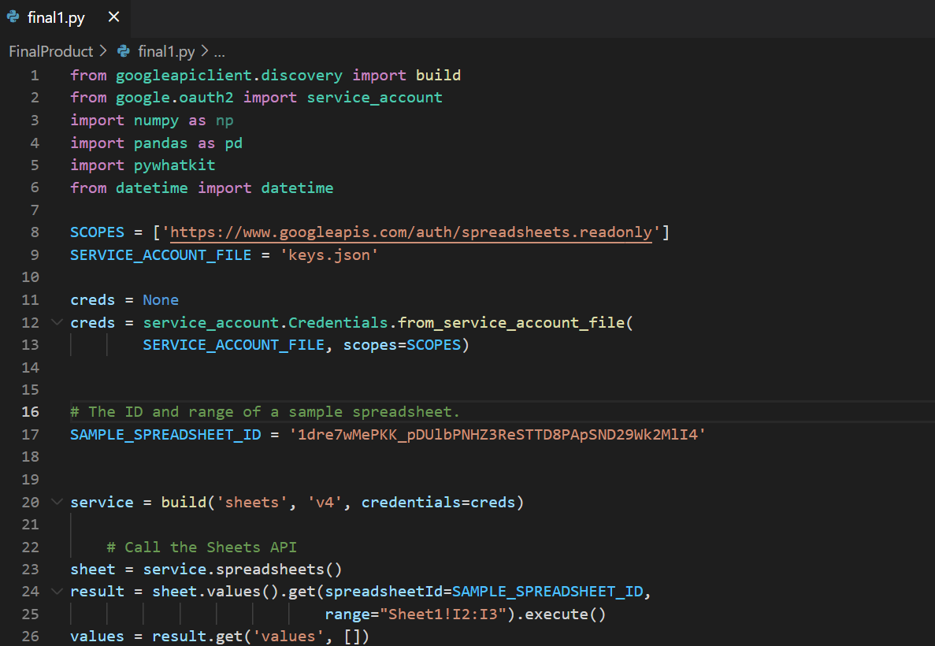Click 'SAMPLE_SPREADSHEET_ID' on line 17
935x646 pixels.
pyautogui.click(x=165, y=435)
